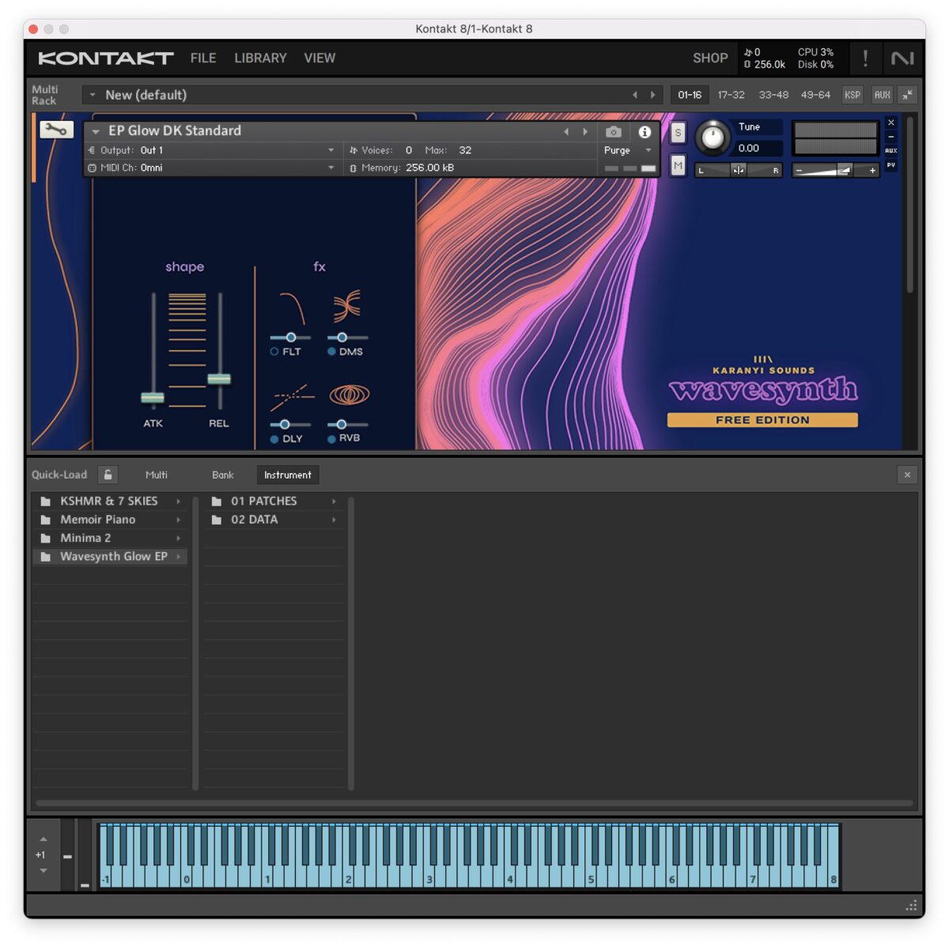Viewport: 949px width, 946px height.
Task: Open the EP Glow DK Standard dropdown
Action: pyautogui.click(x=96, y=132)
